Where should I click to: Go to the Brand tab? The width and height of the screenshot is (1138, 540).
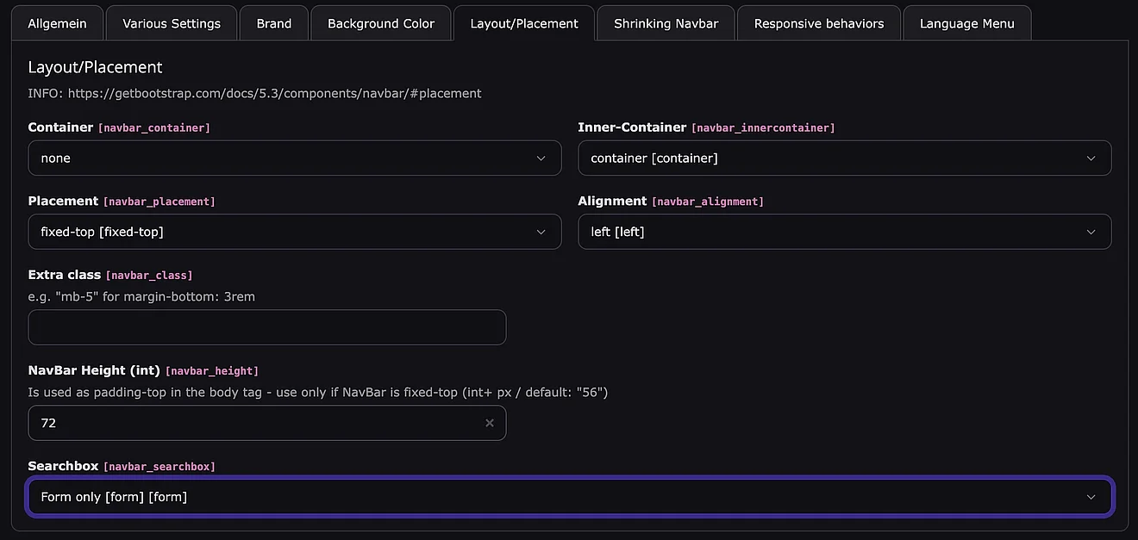[273, 23]
